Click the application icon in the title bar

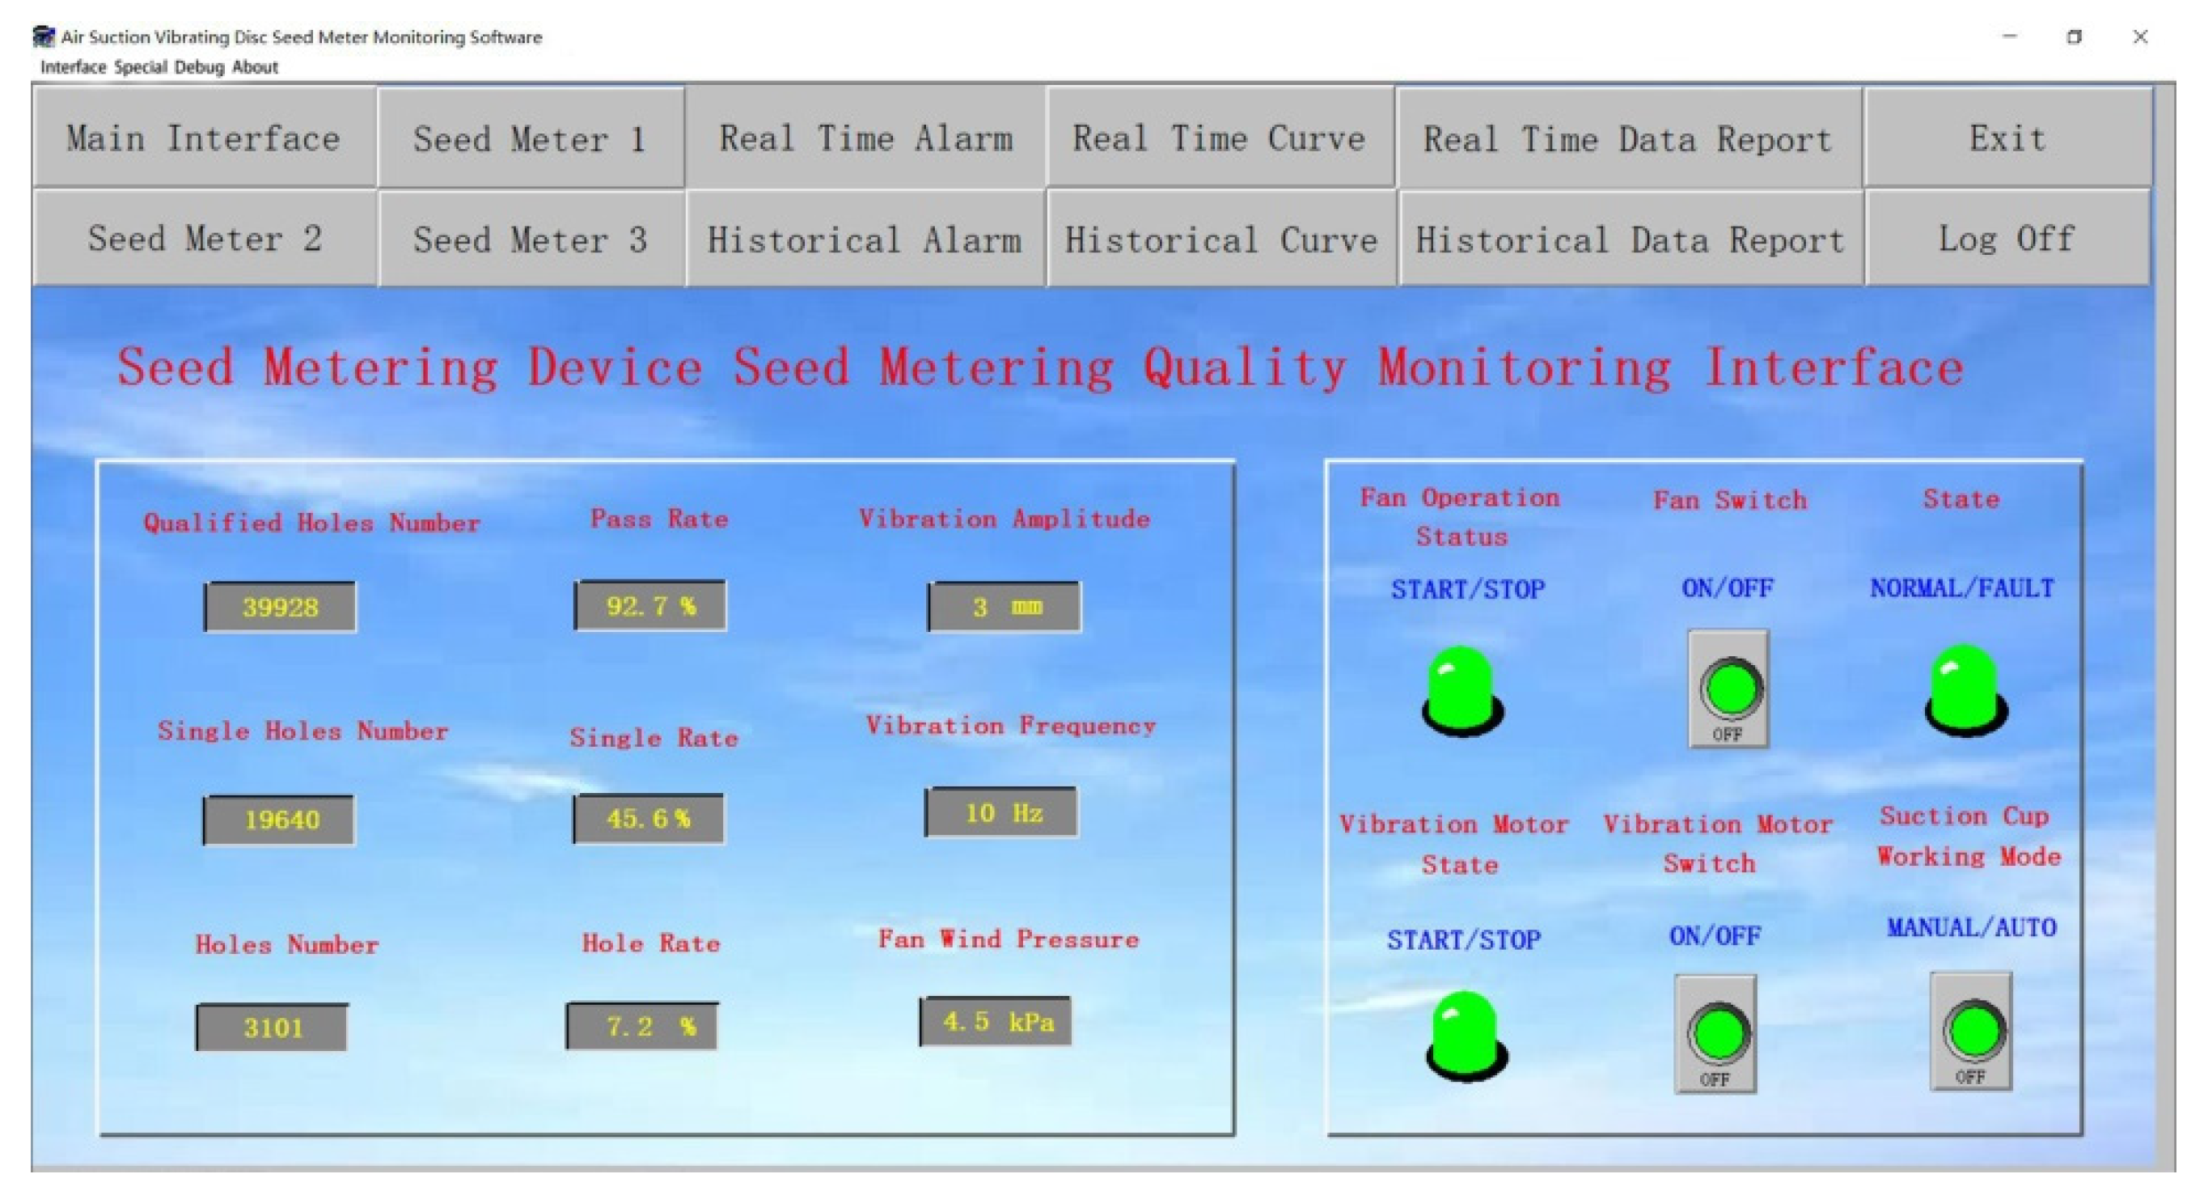pyautogui.click(x=44, y=37)
